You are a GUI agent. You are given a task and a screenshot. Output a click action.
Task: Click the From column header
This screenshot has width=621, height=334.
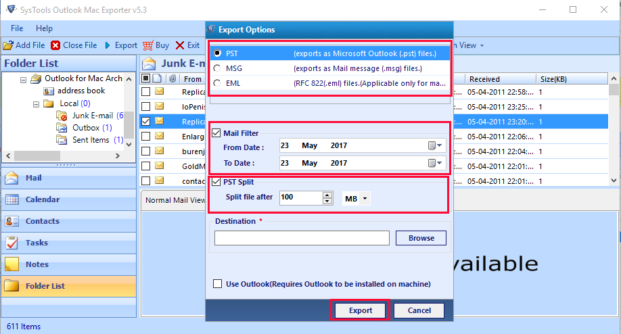(193, 78)
